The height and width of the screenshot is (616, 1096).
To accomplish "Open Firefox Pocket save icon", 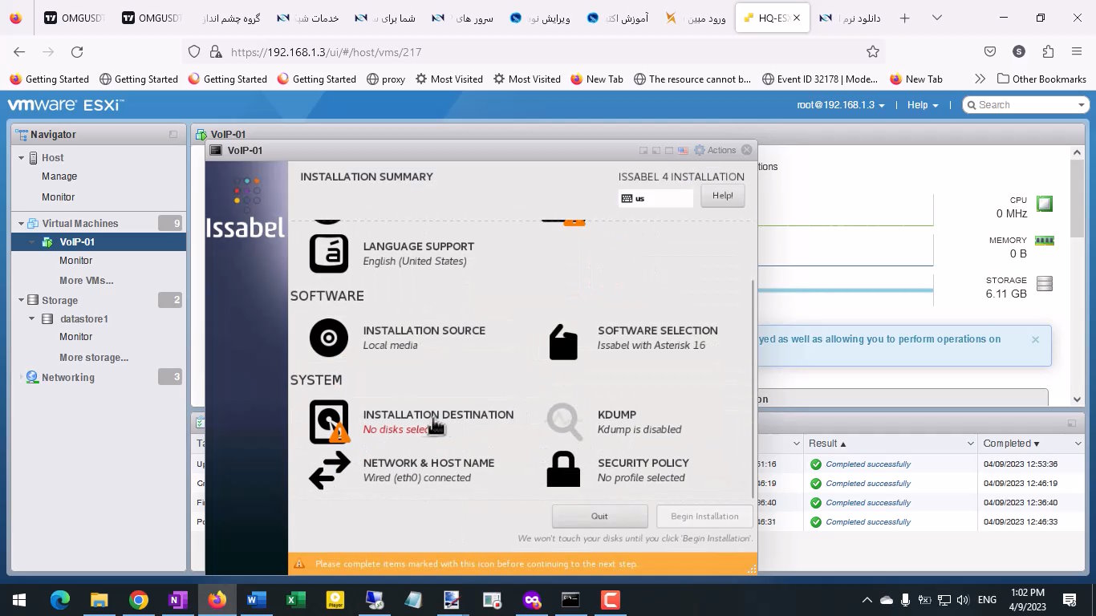I will tap(990, 51).
